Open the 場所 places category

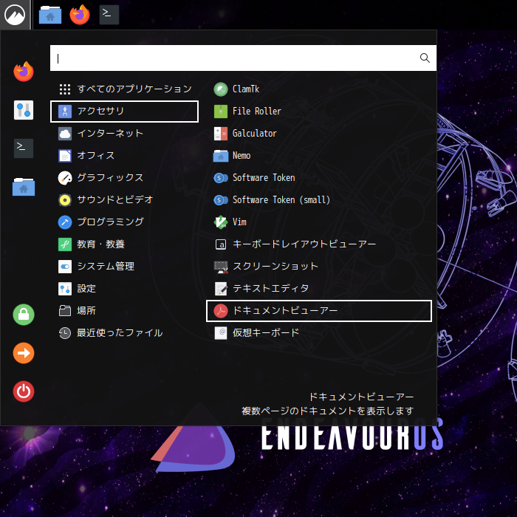(124, 311)
